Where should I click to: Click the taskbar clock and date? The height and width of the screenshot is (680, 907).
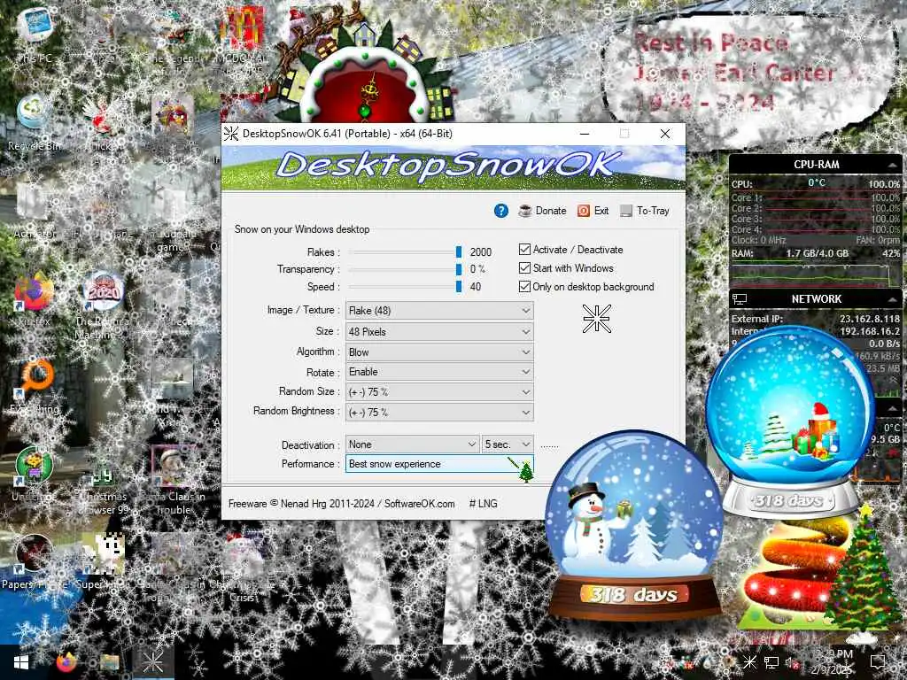pos(832,662)
